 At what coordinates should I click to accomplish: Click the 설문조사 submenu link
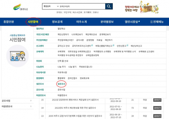(x=61, y=84)
